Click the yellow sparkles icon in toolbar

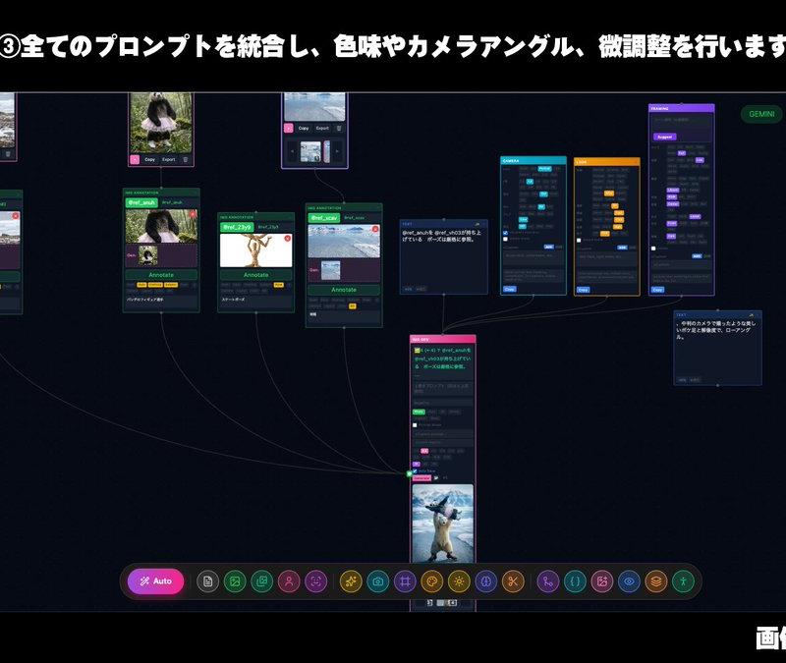tap(351, 581)
